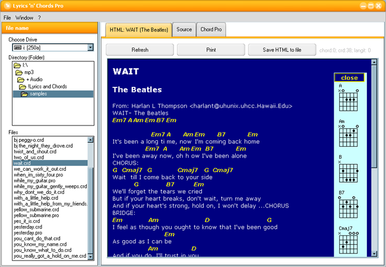
Task: Click HTML view scroll up arrow
Action: (374, 62)
